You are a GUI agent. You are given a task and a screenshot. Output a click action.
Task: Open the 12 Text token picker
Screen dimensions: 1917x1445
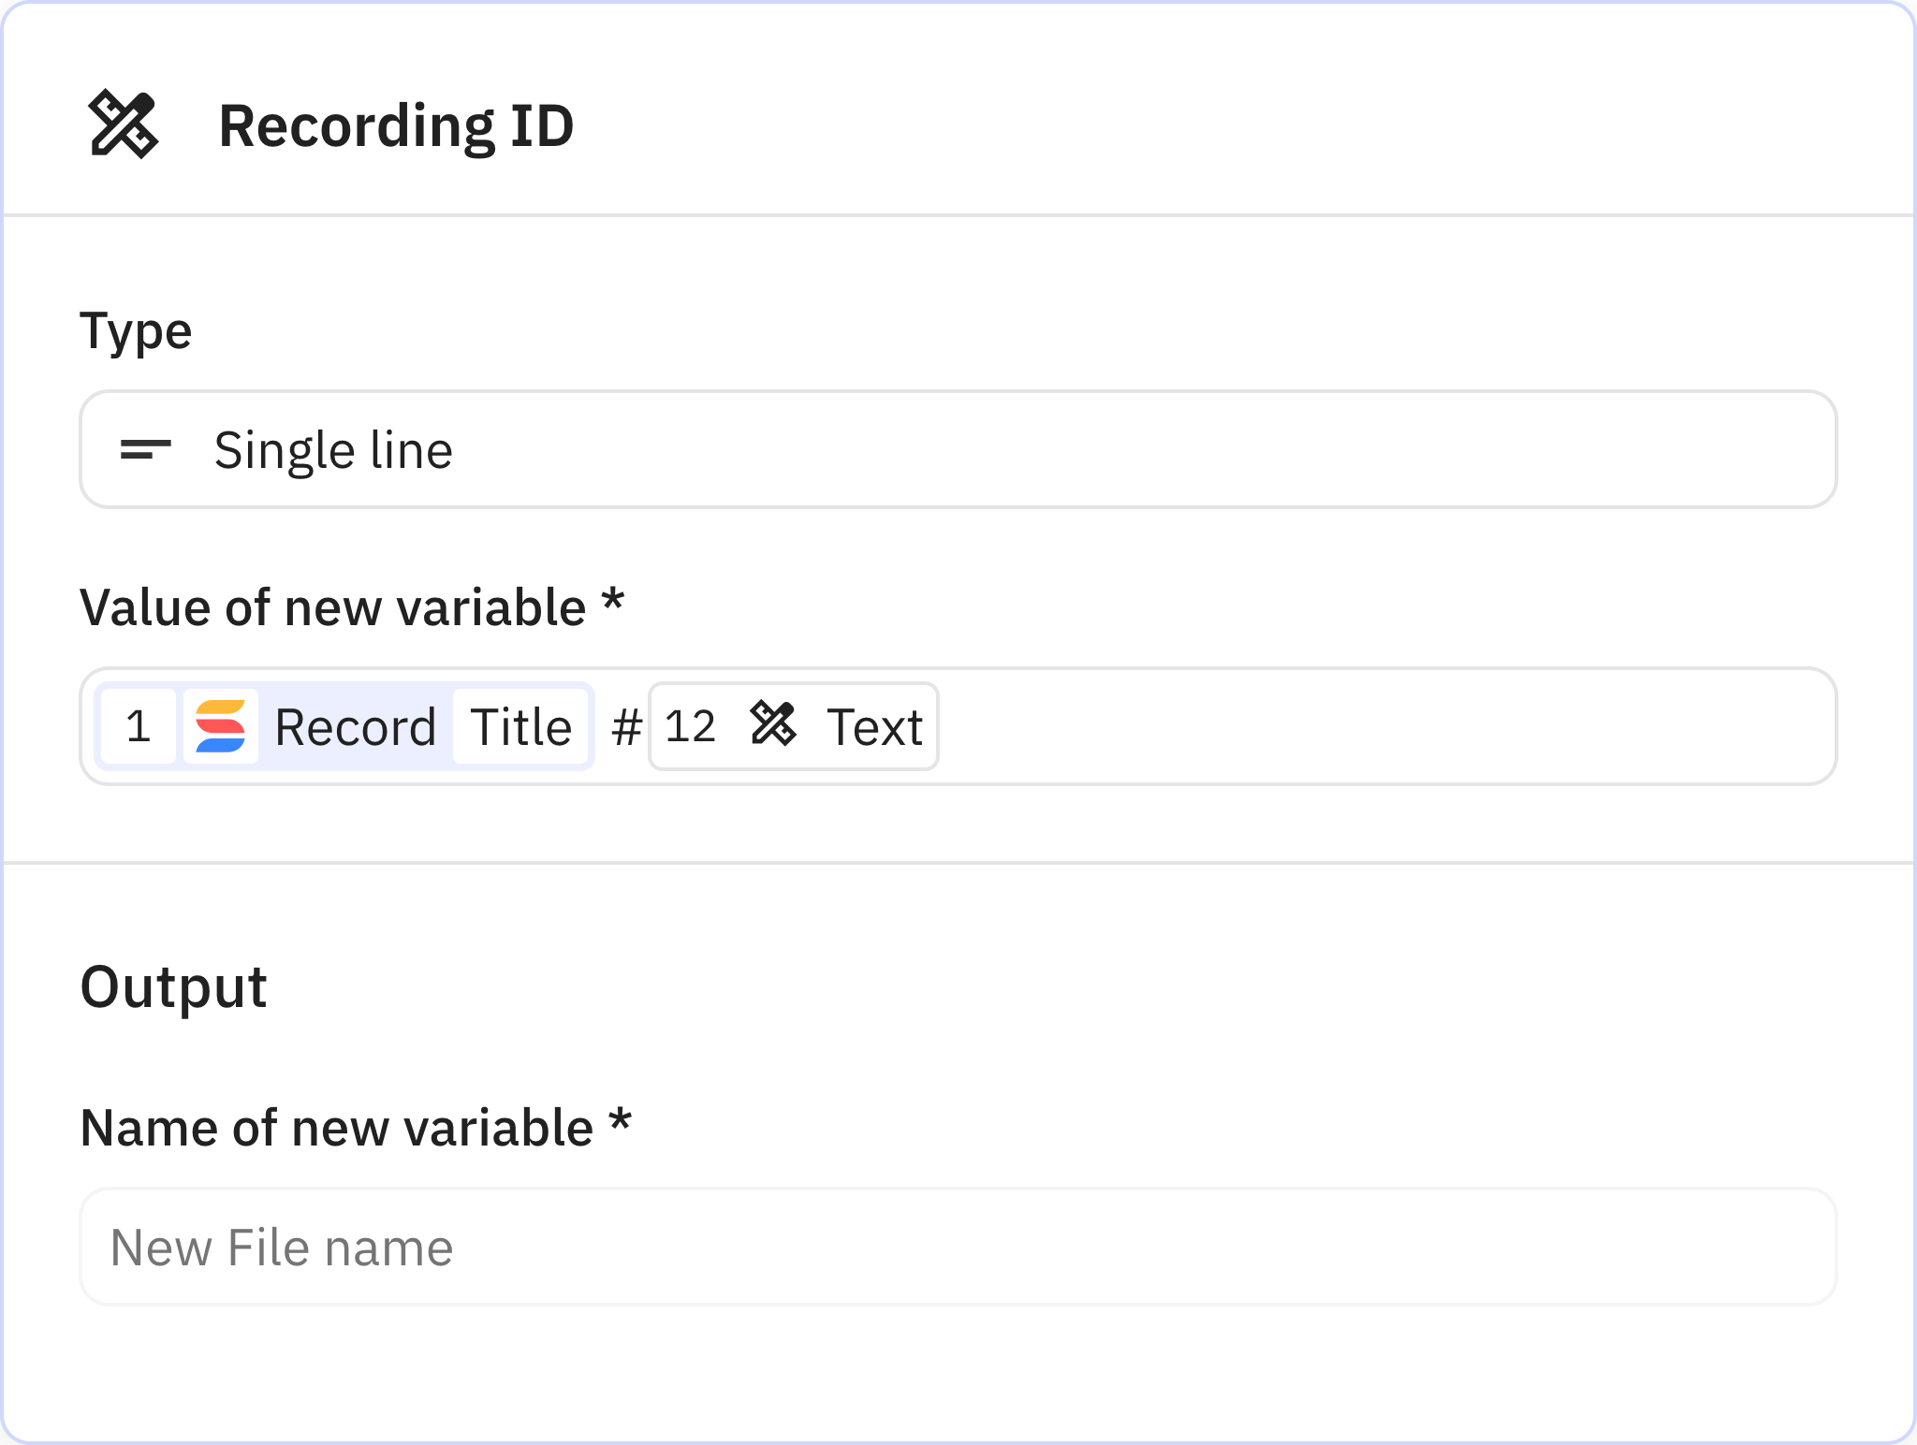793,726
